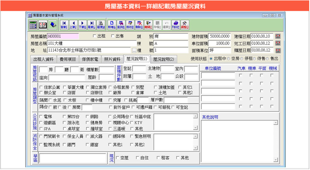Print the record (列印)
This screenshot has width=310, height=170.
click(176, 24)
